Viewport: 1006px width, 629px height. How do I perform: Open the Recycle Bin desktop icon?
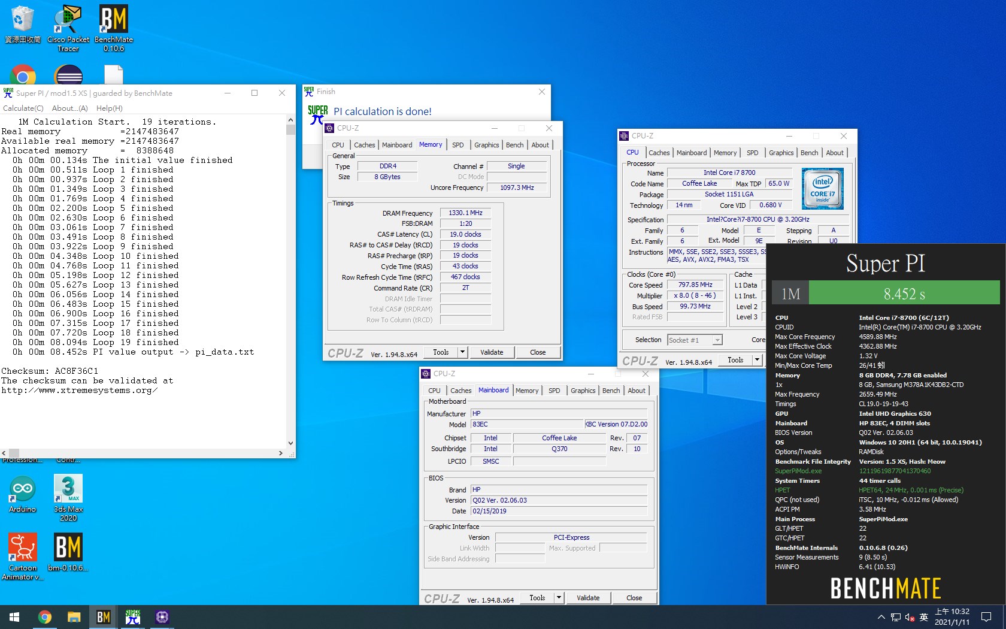pyautogui.click(x=22, y=24)
